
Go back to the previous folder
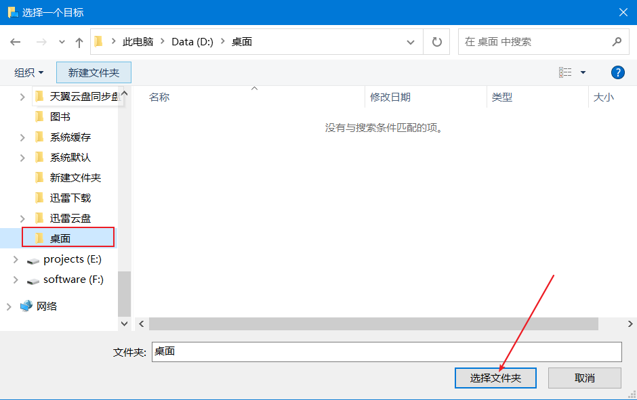pyautogui.click(x=16, y=42)
